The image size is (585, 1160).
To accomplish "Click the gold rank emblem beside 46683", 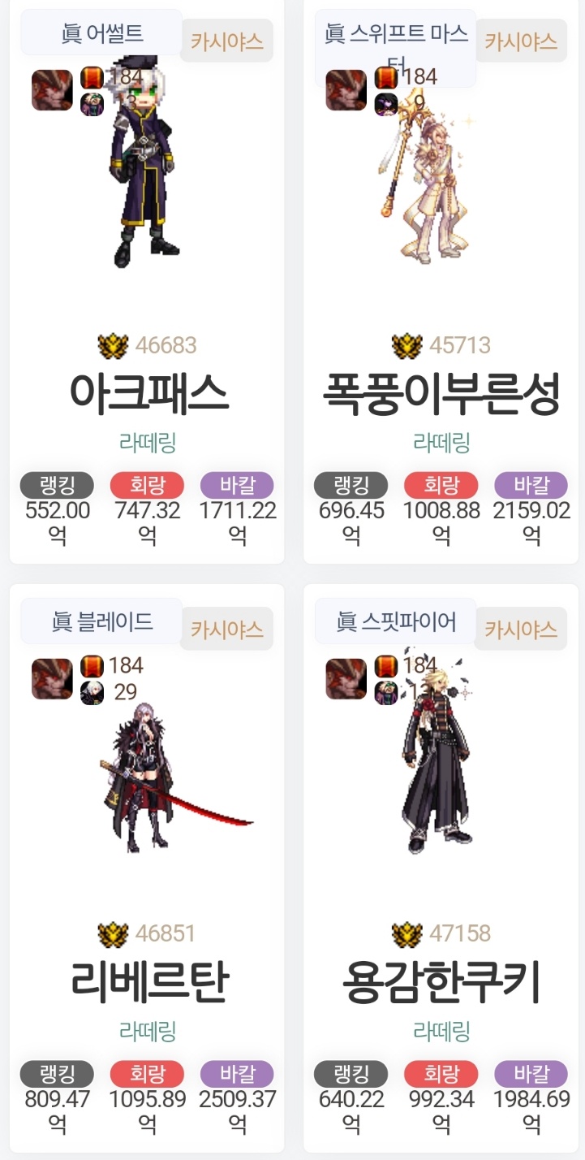I will click(x=113, y=346).
